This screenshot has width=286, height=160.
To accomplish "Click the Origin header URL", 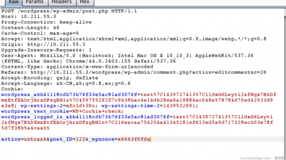I will click(56, 45).
